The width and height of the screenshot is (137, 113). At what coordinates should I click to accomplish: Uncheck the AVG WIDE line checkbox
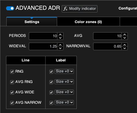12,93
